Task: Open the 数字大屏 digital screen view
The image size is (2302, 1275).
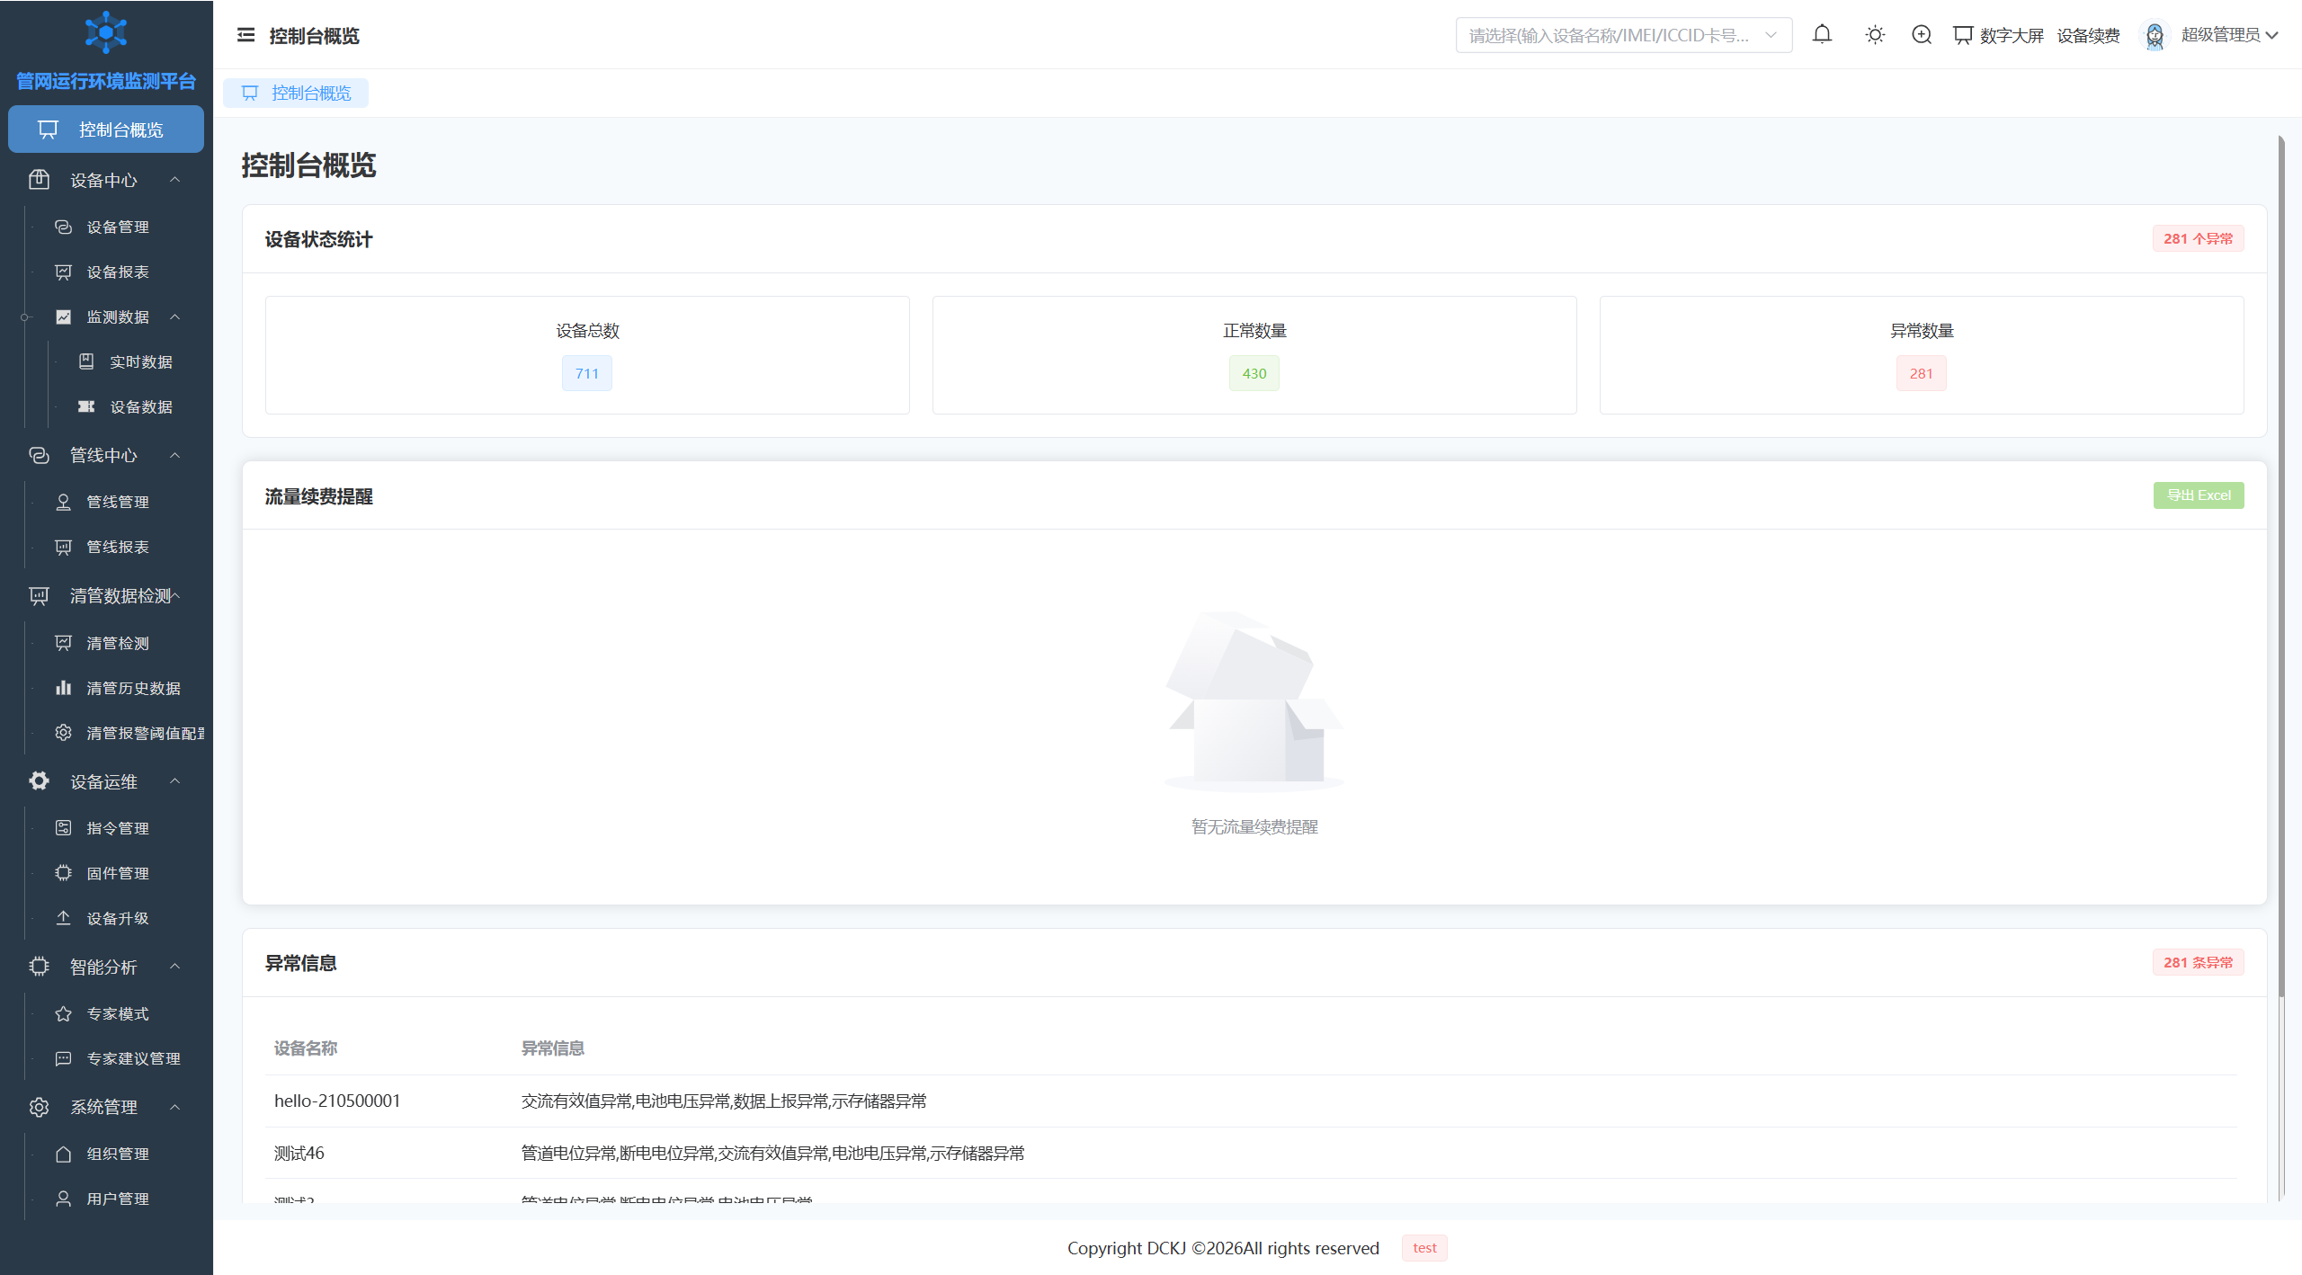Action: [x=1999, y=35]
